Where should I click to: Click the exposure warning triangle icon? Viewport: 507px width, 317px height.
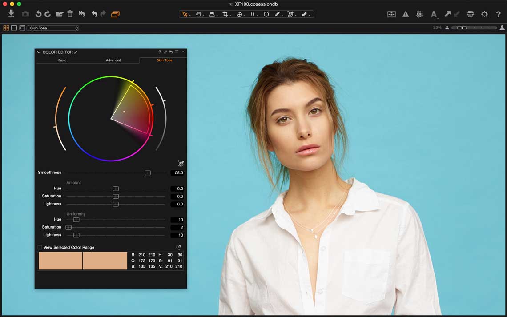406,14
